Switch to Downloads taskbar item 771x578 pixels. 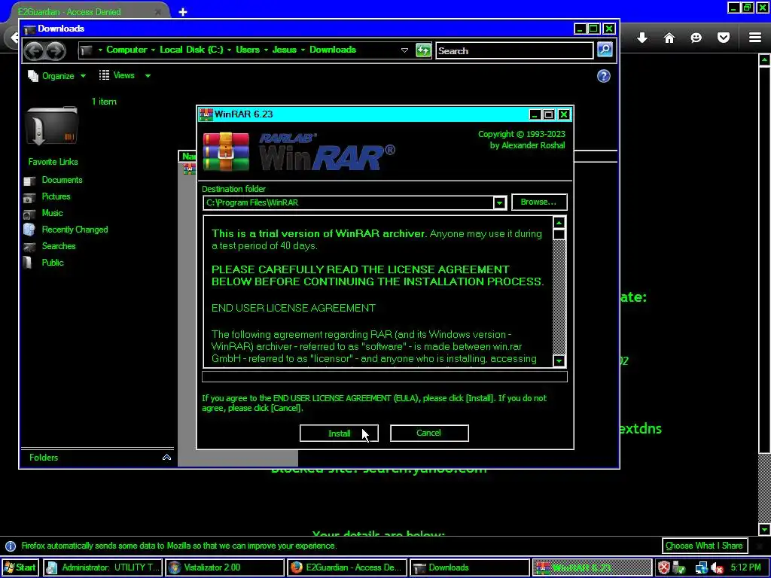point(469,567)
